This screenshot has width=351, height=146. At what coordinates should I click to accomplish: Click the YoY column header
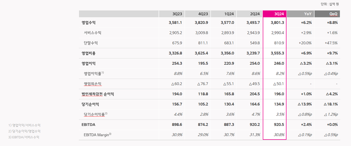pyautogui.click(x=300, y=14)
